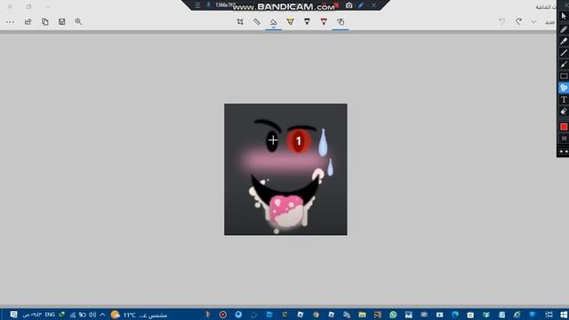Open the notification center icon
This screenshot has height=320, width=569.
pos(13,315)
